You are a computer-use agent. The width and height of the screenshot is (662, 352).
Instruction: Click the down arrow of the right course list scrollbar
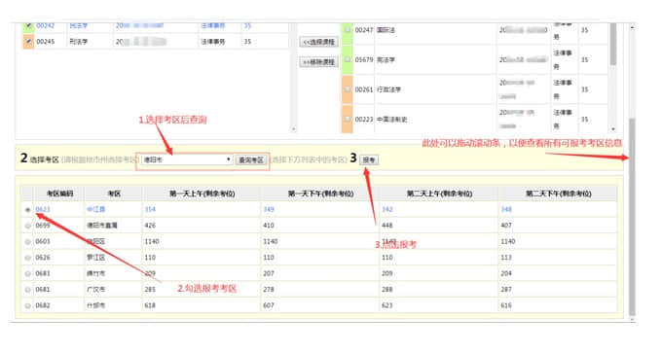click(613, 129)
